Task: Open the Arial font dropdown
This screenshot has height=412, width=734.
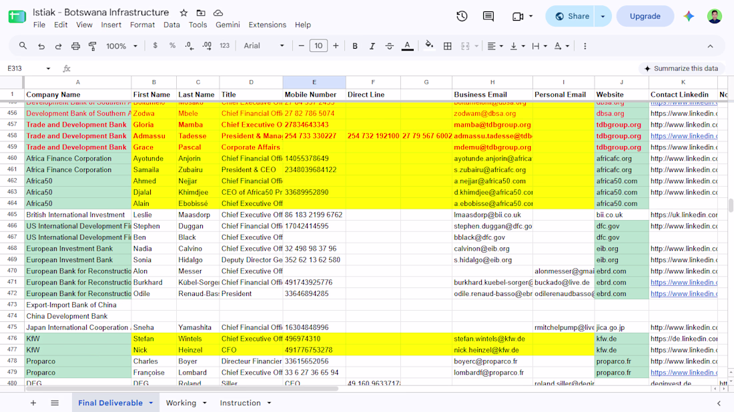Action: click(x=264, y=46)
